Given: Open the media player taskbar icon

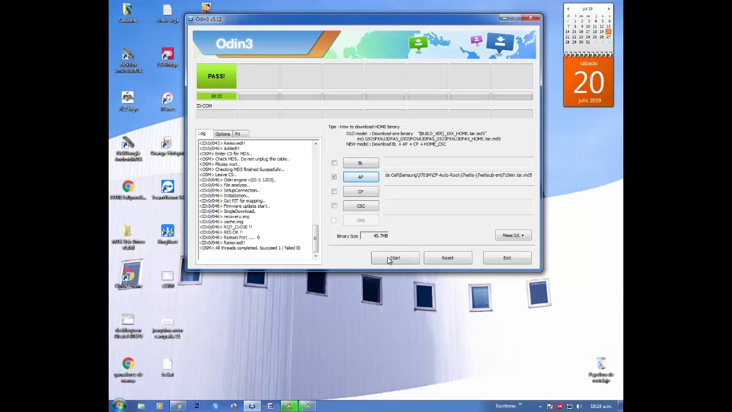Looking at the screenshot, I should coord(160,406).
